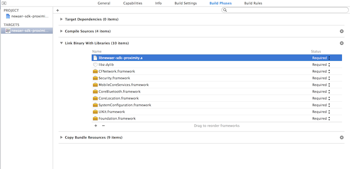Click the MobileCoreServices.framework toolbox icon

pos(95,85)
